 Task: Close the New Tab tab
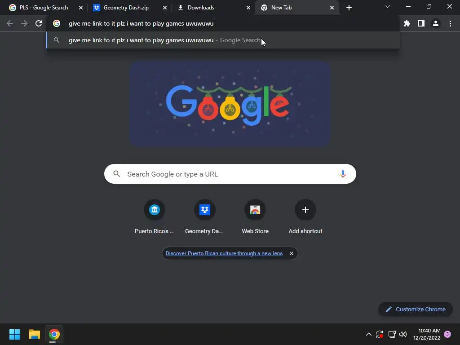[332, 8]
